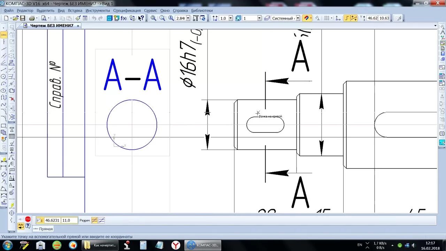Undo the last action with the left arrow
This screenshot has width=446, height=251.
(x=94, y=18)
